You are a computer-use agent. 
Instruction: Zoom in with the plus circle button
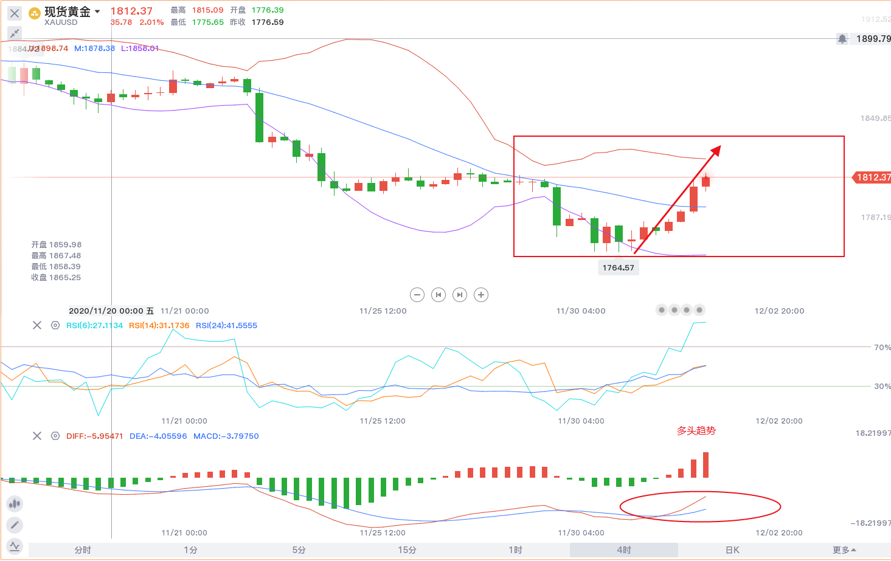coord(481,295)
